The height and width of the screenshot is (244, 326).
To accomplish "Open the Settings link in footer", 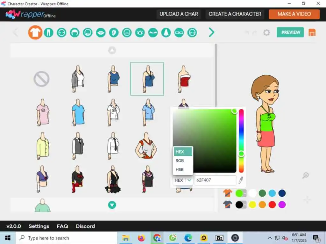I will [x=39, y=226].
